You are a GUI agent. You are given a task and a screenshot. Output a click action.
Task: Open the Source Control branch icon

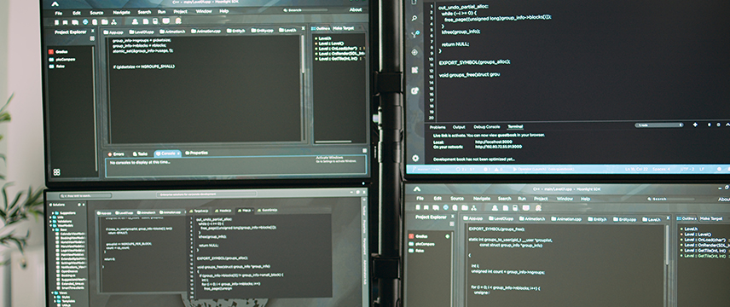(414, 35)
